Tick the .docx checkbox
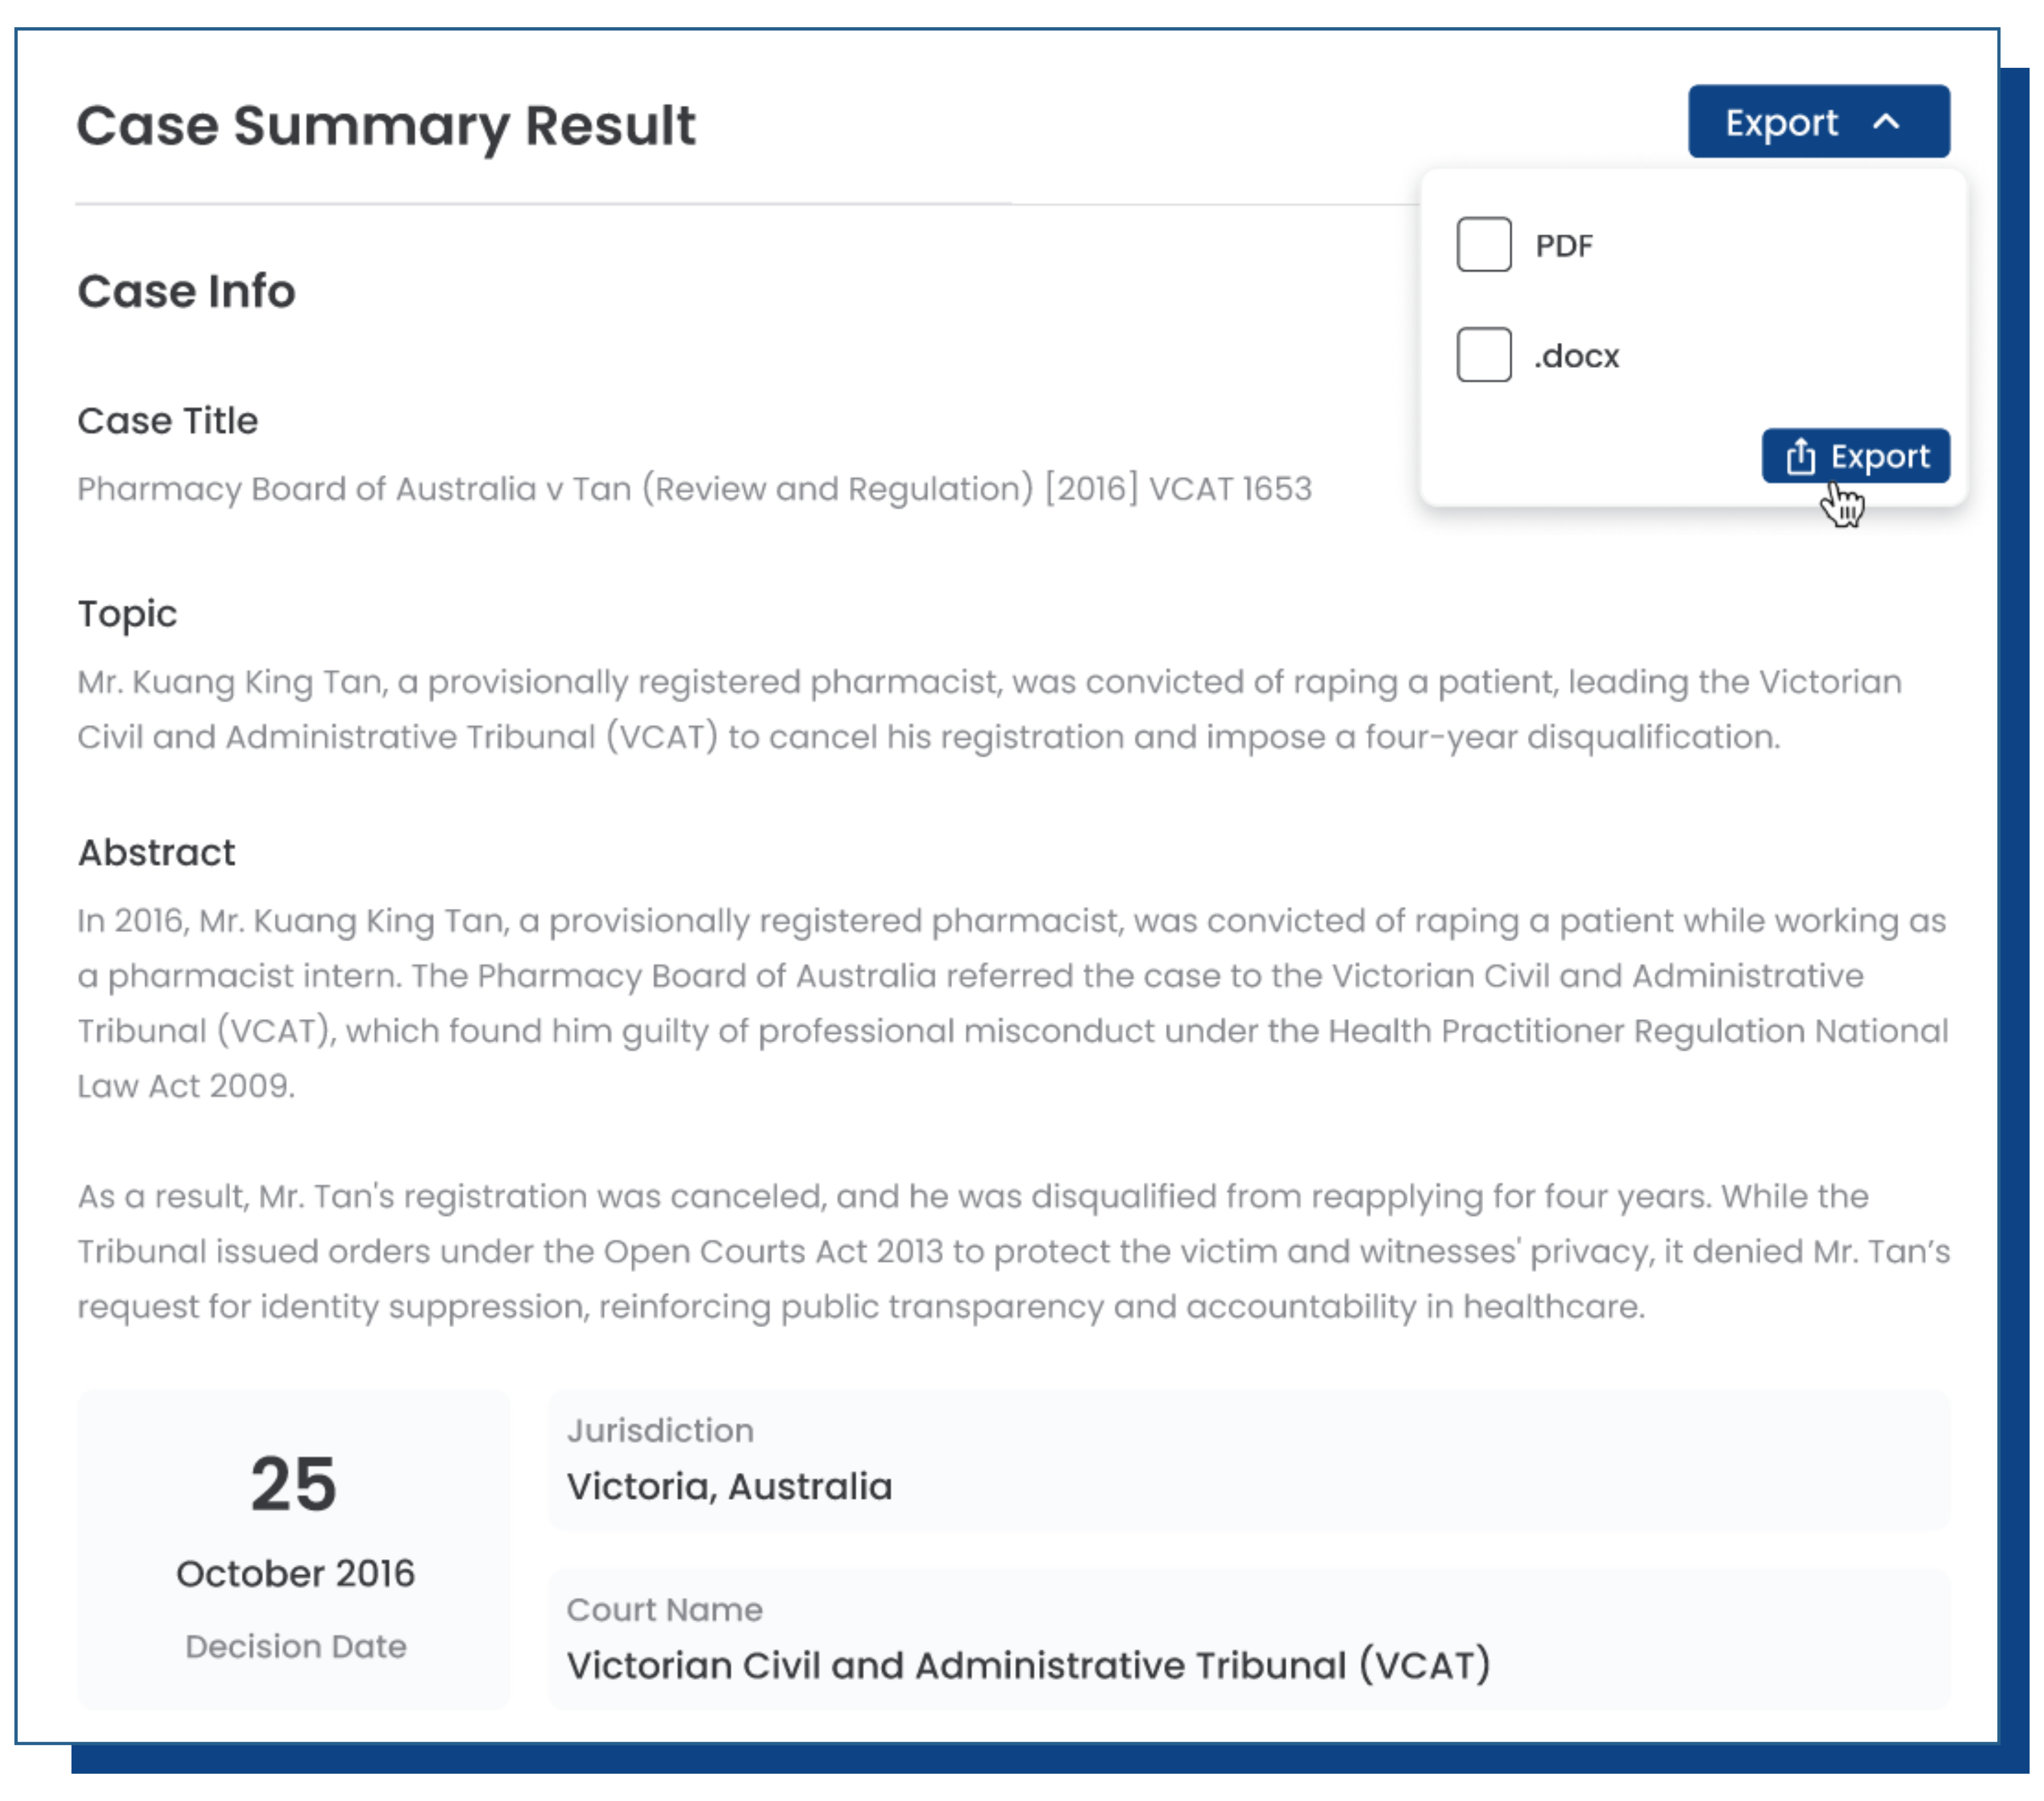The image size is (2044, 1801). click(x=1483, y=355)
